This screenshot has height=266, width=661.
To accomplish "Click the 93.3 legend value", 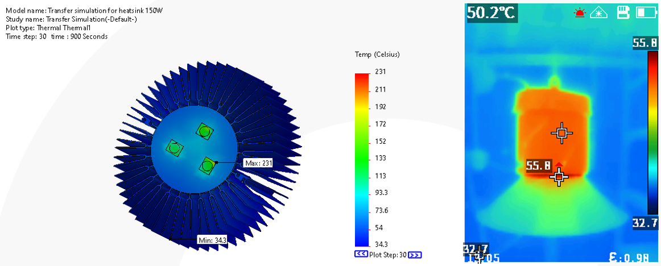I will (x=382, y=193).
